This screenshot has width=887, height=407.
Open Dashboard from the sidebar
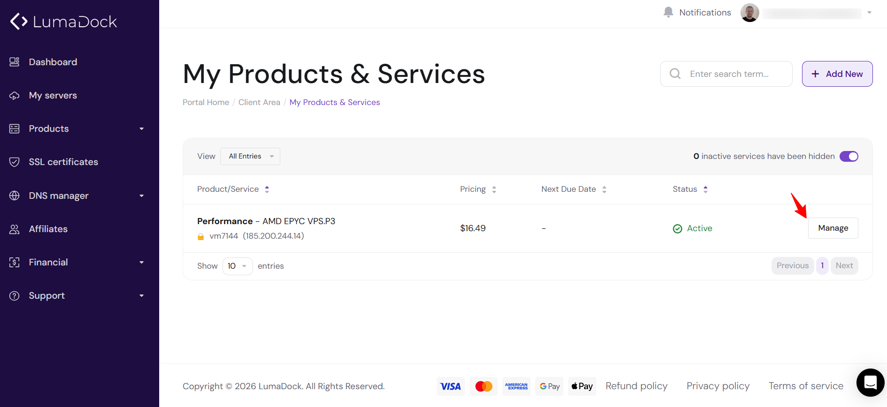pyautogui.click(x=53, y=62)
